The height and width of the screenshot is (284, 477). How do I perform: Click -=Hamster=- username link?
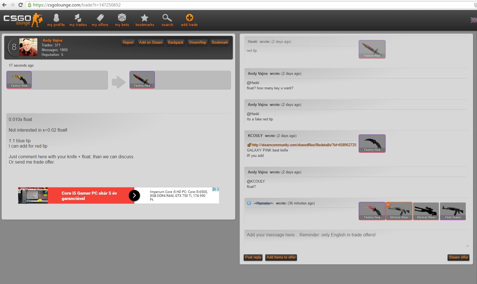click(264, 203)
